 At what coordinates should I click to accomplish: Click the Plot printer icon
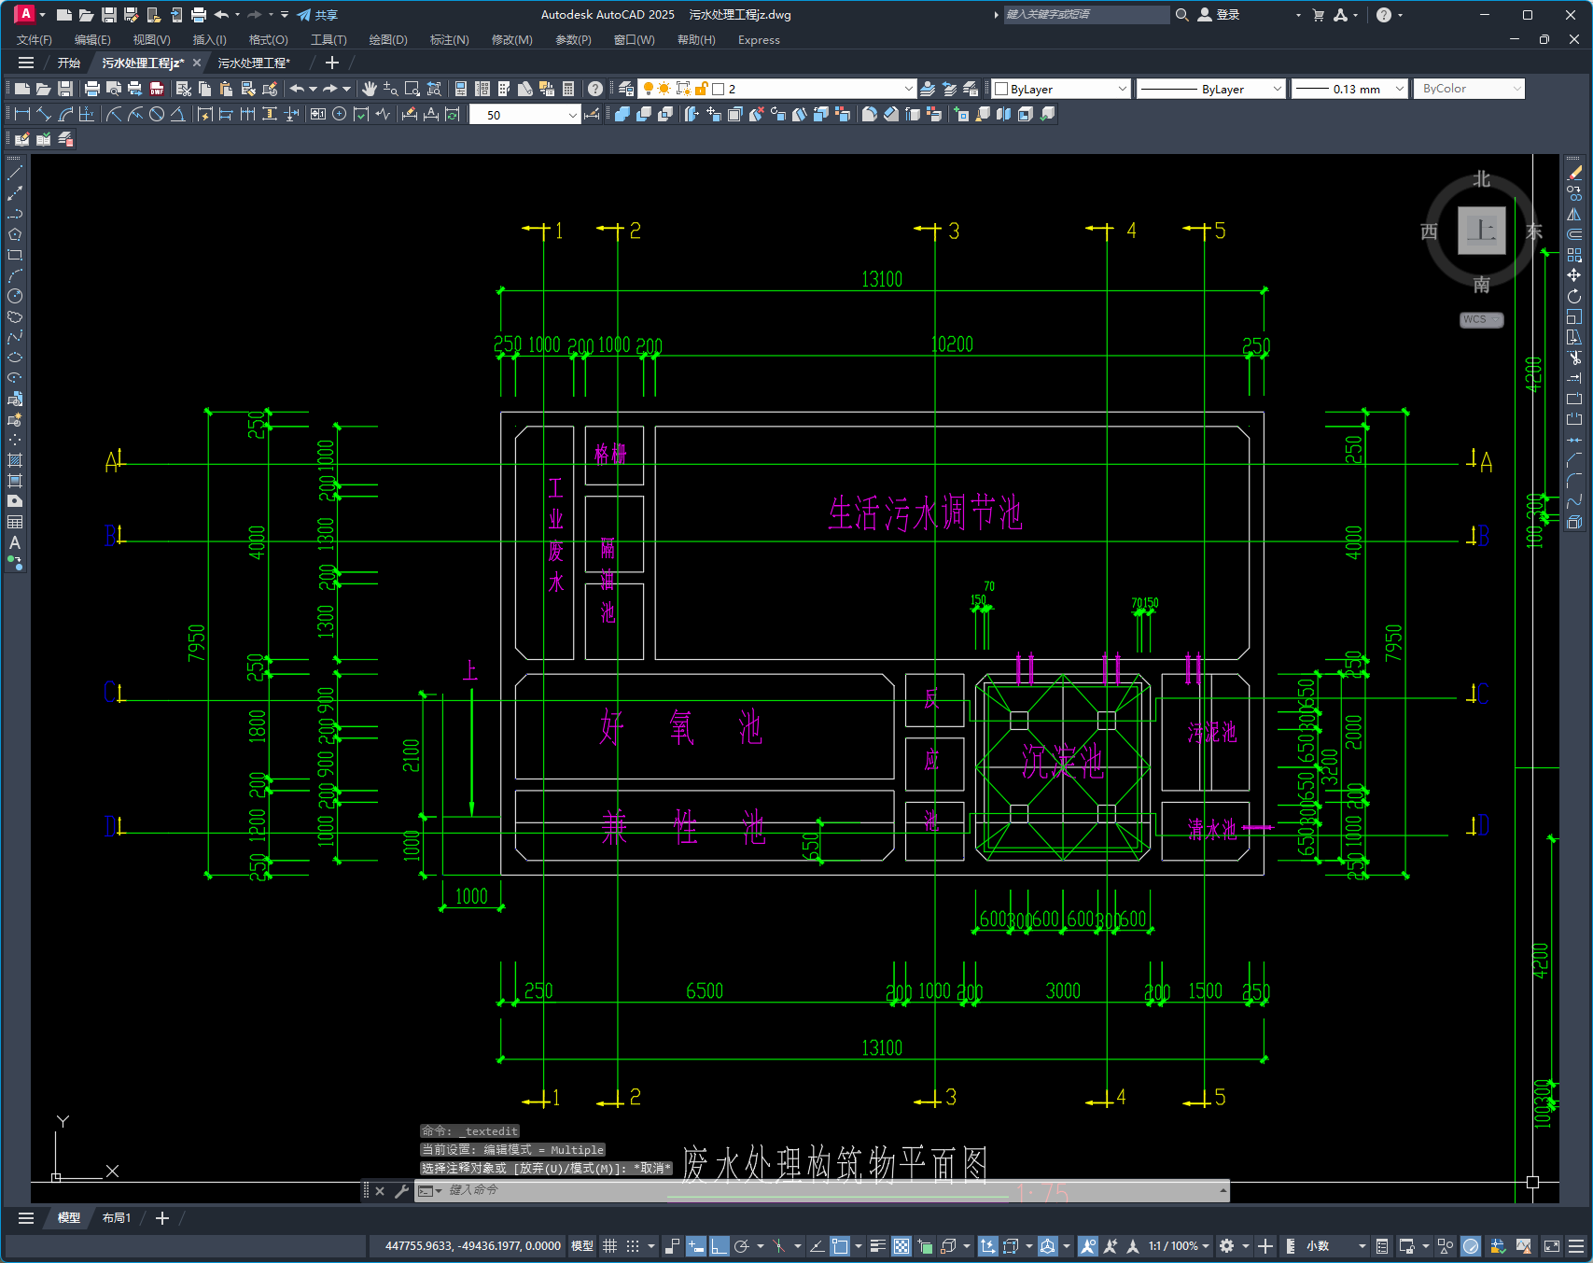[x=91, y=89]
